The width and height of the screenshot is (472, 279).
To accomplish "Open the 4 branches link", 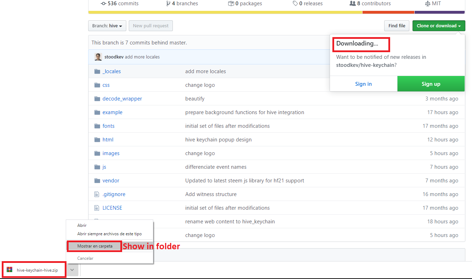I will 182,4.
